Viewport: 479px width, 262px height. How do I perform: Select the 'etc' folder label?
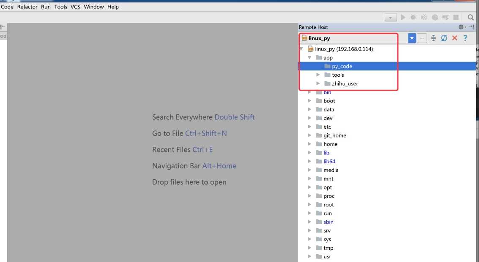tap(327, 127)
